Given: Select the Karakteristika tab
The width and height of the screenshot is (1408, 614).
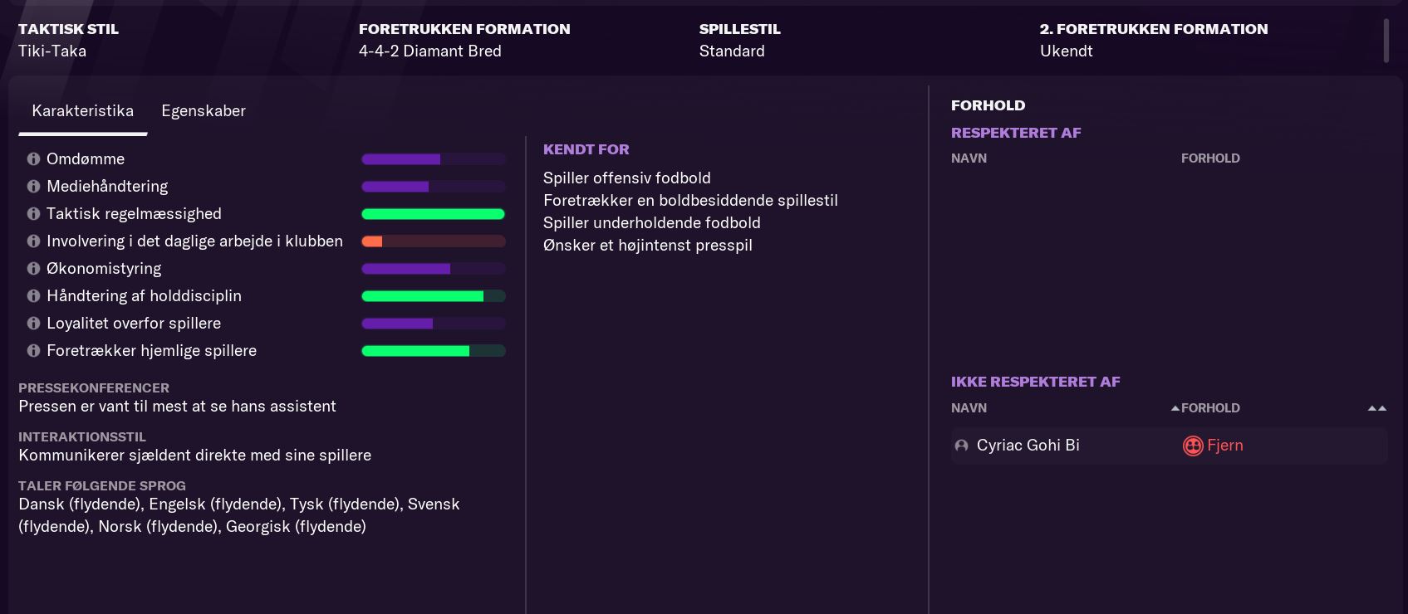Looking at the screenshot, I should pos(82,111).
